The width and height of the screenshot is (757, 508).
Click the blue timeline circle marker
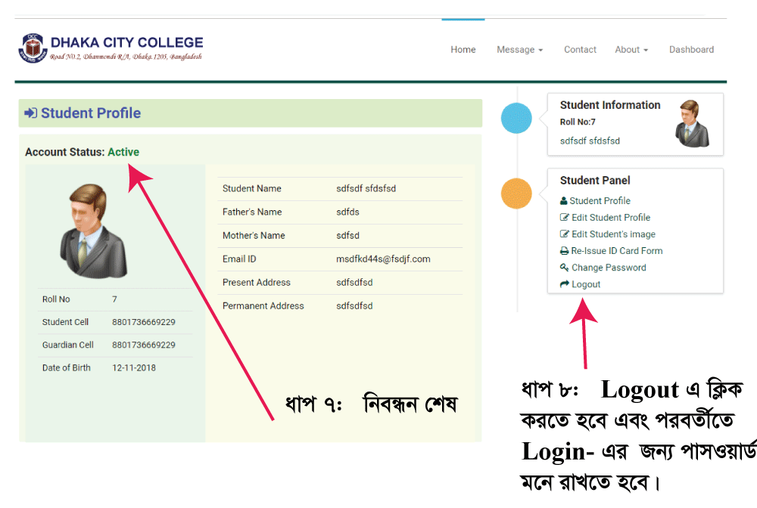tap(517, 118)
